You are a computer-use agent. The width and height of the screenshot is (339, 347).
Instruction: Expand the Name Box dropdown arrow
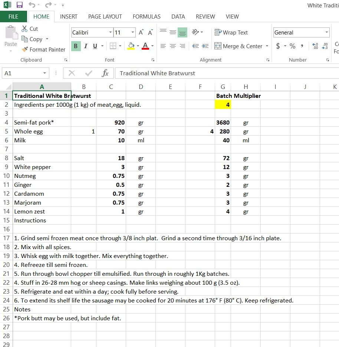[45, 73]
